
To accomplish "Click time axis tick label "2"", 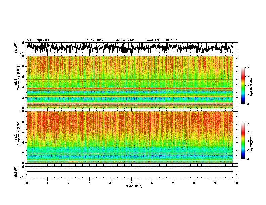I will click(69, 183).
